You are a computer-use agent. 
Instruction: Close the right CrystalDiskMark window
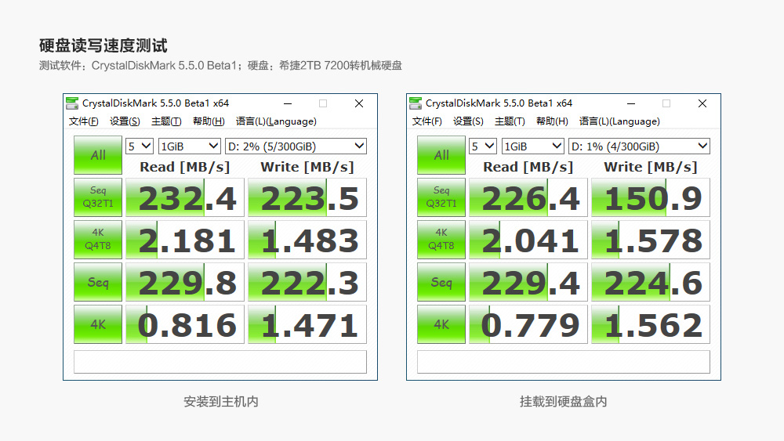(x=702, y=103)
